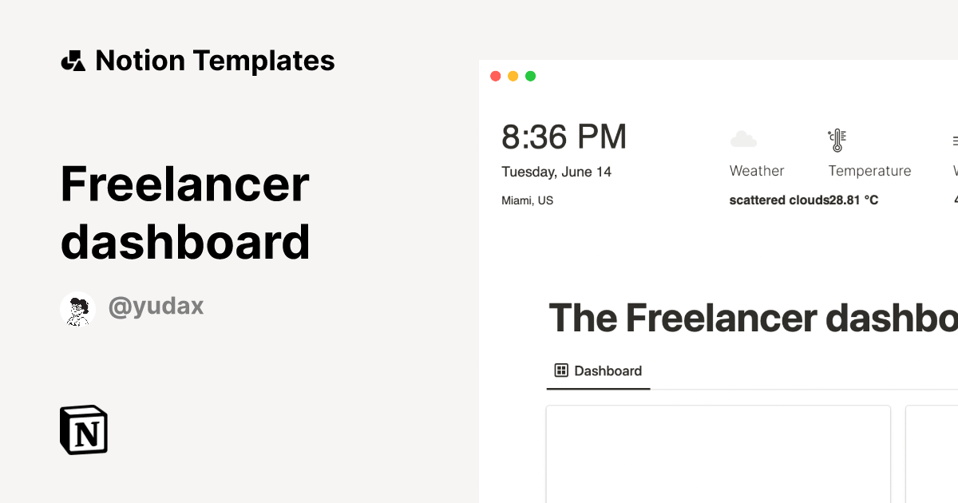Screen dimensions: 958x503
Task: Click the red close window dot
Action: [x=496, y=77]
